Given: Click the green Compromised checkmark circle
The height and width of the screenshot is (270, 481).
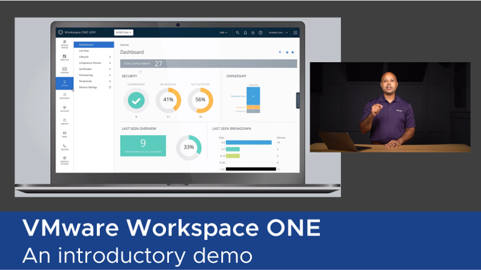Looking at the screenshot, I should point(136,100).
